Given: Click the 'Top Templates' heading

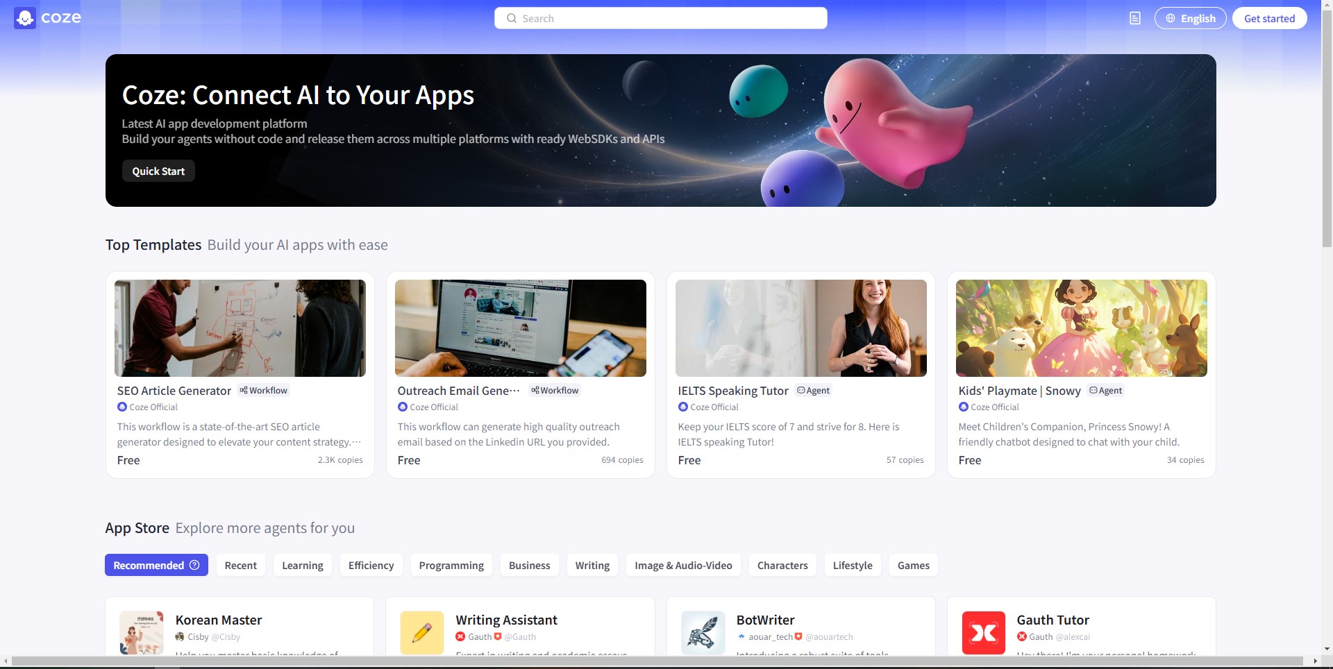Looking at the screenshot, I should click(x=153, y=245).
